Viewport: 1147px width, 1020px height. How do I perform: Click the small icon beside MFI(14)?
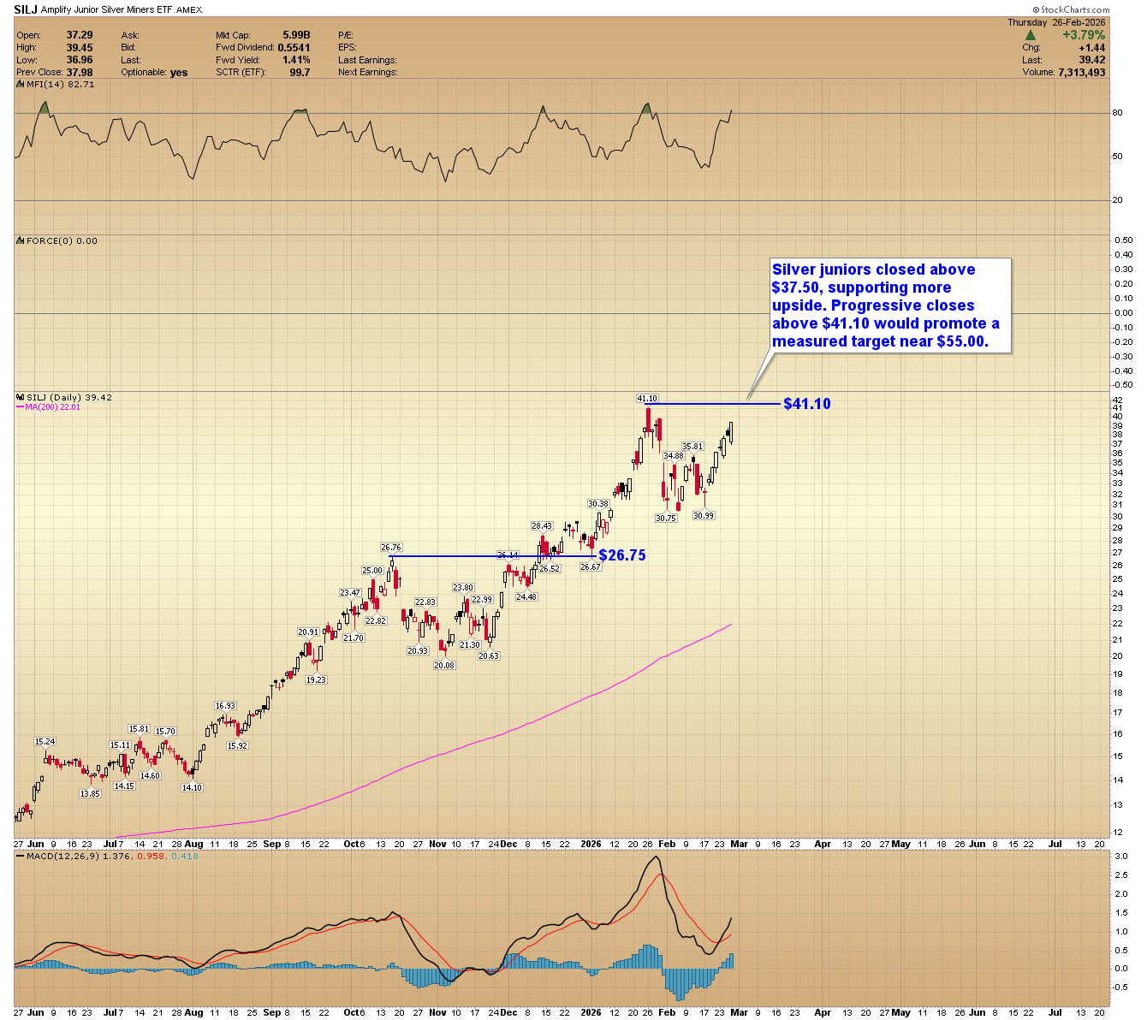click(x=21, y=85)
